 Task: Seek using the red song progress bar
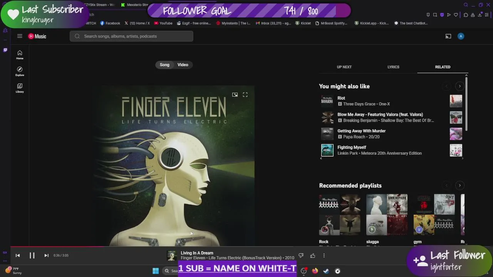tap(57, 247)
